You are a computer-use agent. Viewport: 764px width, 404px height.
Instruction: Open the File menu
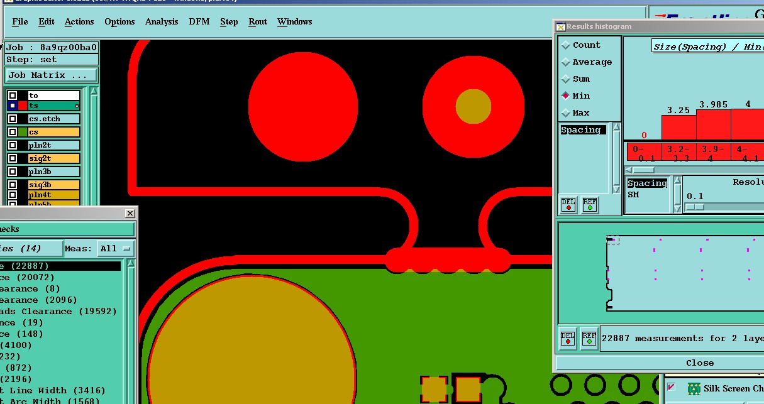click(x=20, y=21)
